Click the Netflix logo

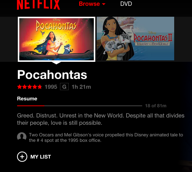[x=38, y=4]
